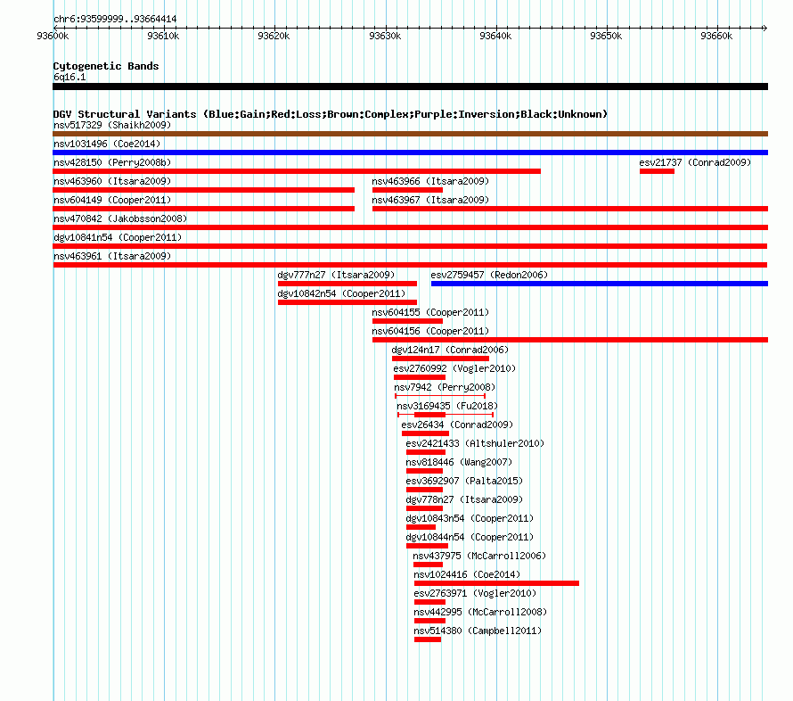Screen dimensions: 793x701
Task: Open dgv10844n54 (Cooper2011) variant
Action: pos(470,537)
